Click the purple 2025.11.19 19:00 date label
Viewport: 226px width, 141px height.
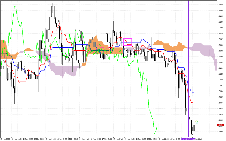click(188, 139)
